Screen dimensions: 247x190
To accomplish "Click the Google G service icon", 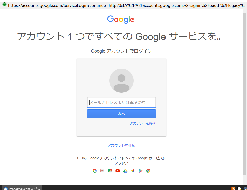I will point(95,171).
